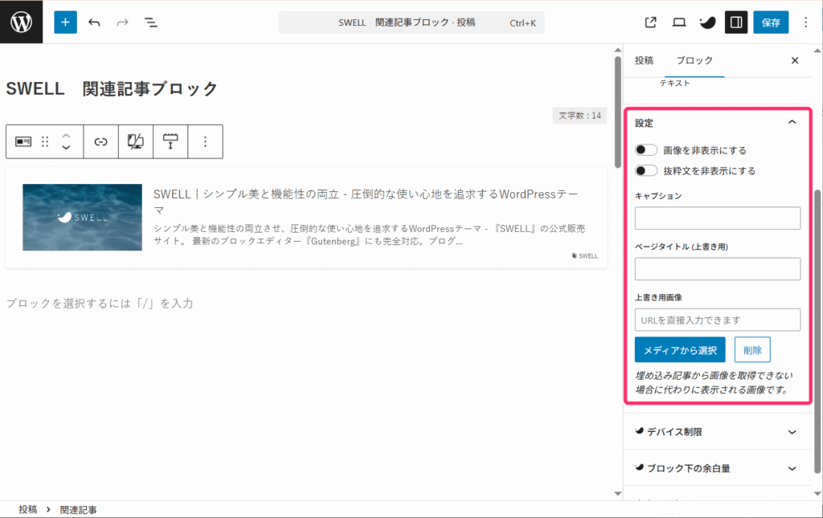Open the command palette titled SWELL 関連記事ブロック
The image size is (823, 518).
(411, 22)
